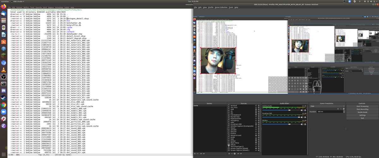Toggle visibility of Black Mesa source
Viewport: 379px width, 158px height.
[x=256, y=143]
